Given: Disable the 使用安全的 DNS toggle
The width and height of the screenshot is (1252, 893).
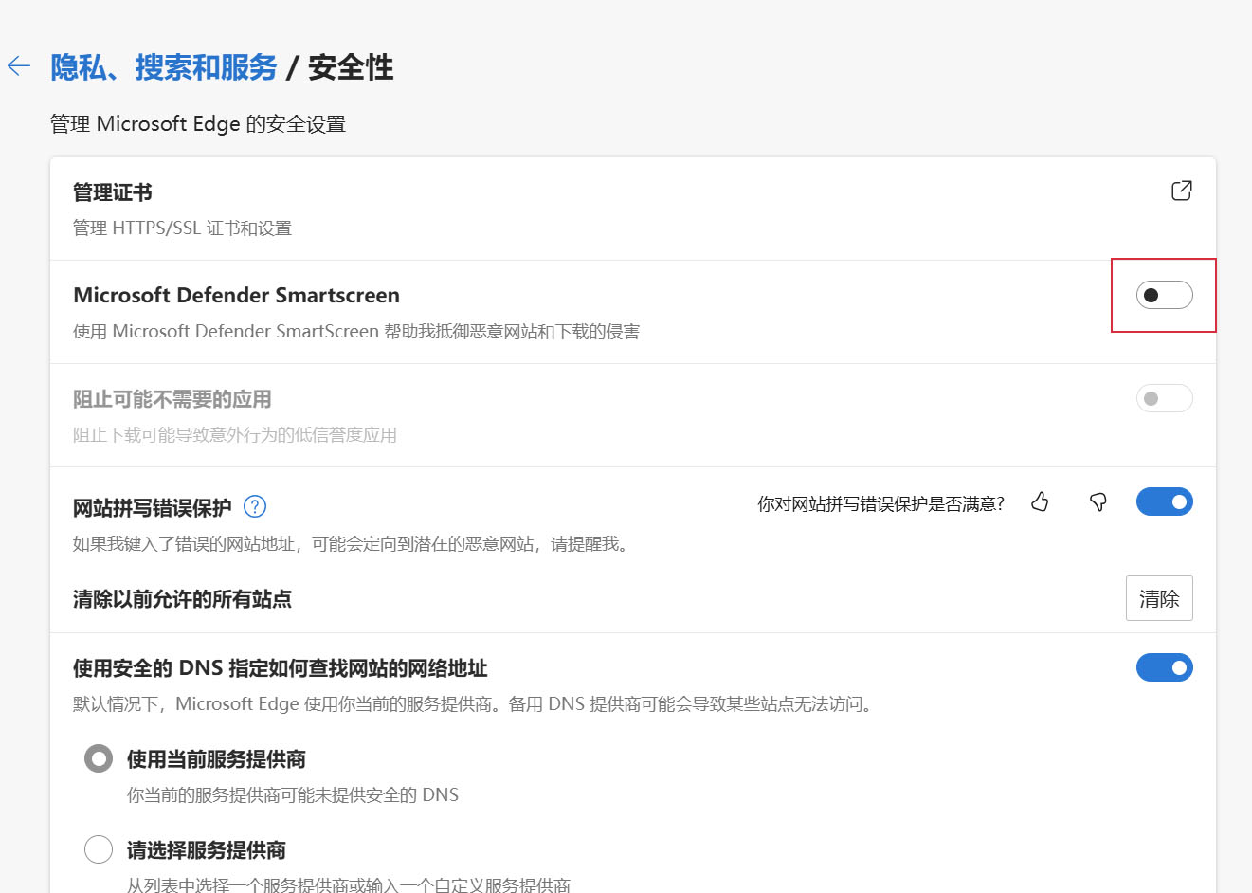Looking at the screenshot, I should 1164,667.
